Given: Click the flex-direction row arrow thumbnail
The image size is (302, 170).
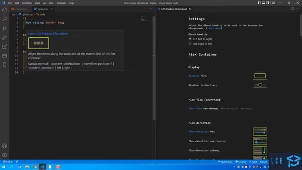Looking at the screenshot, I should point(260,132).
